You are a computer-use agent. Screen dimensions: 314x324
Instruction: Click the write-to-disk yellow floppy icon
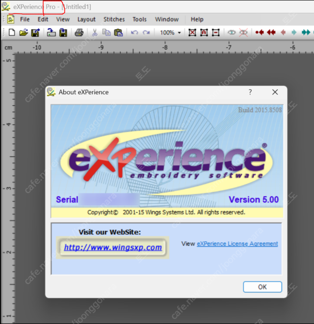pos(63,32)
